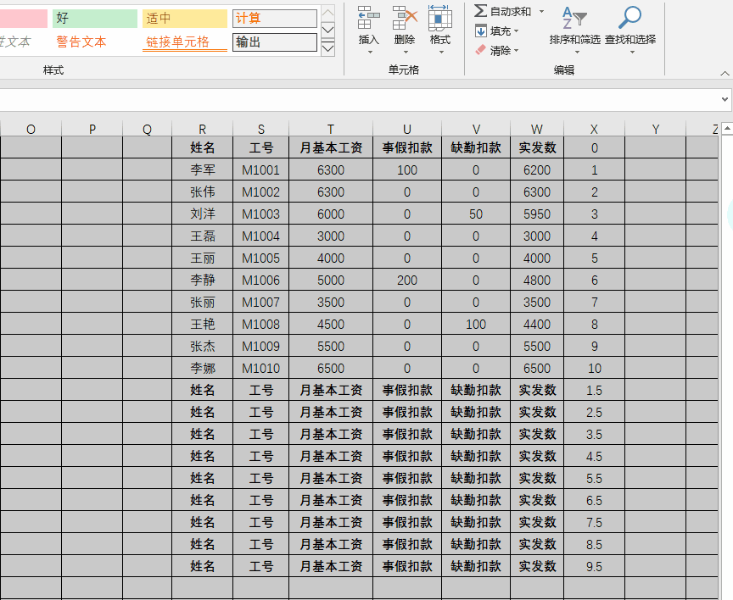Image resolution: width=733 pixels, height=600 pixels.
Task: Click the Delete cells icon
Action: pyautogui.click(x=405, y=18)
